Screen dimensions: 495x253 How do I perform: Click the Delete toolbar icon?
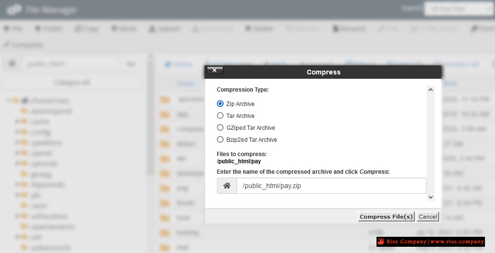point(248,29)
